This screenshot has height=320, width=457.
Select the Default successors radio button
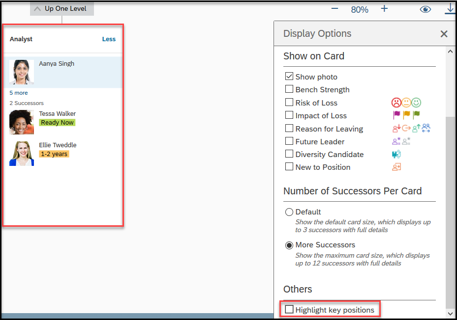pyautogui.click(x=289, y=212)
